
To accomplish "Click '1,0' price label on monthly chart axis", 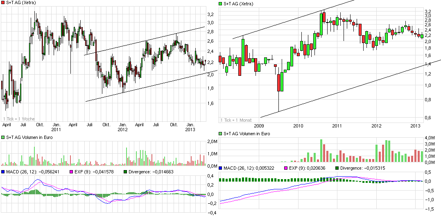I will click(428, 85).
